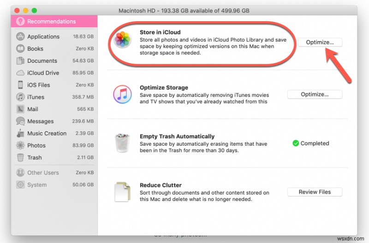The image size is (369, 243).
Task: Click the Trash label in sidebar
Action: pos(35,158)
